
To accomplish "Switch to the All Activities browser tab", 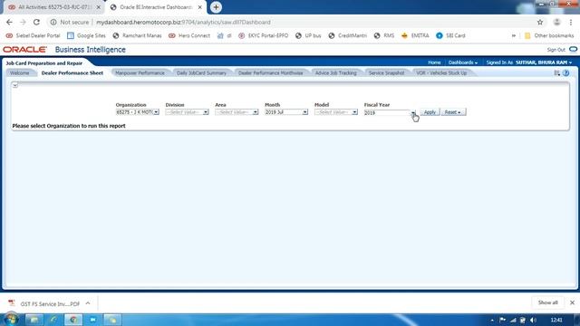I will [53, 7].
